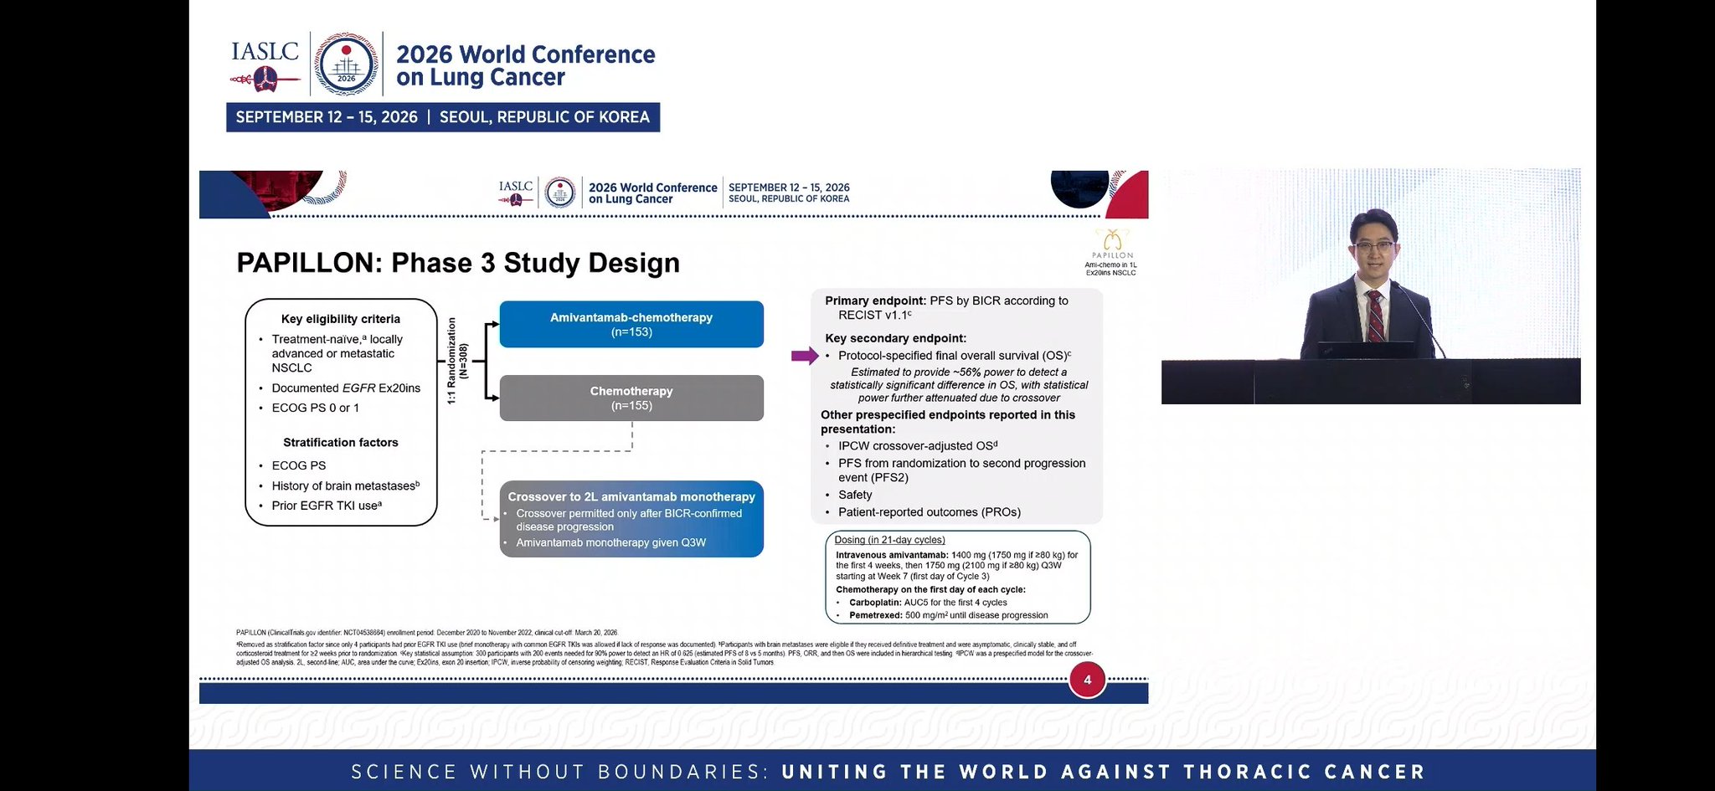Click the 'Safety' bullet
This screenshot has width=1715, height=791.
pos(855,495)
